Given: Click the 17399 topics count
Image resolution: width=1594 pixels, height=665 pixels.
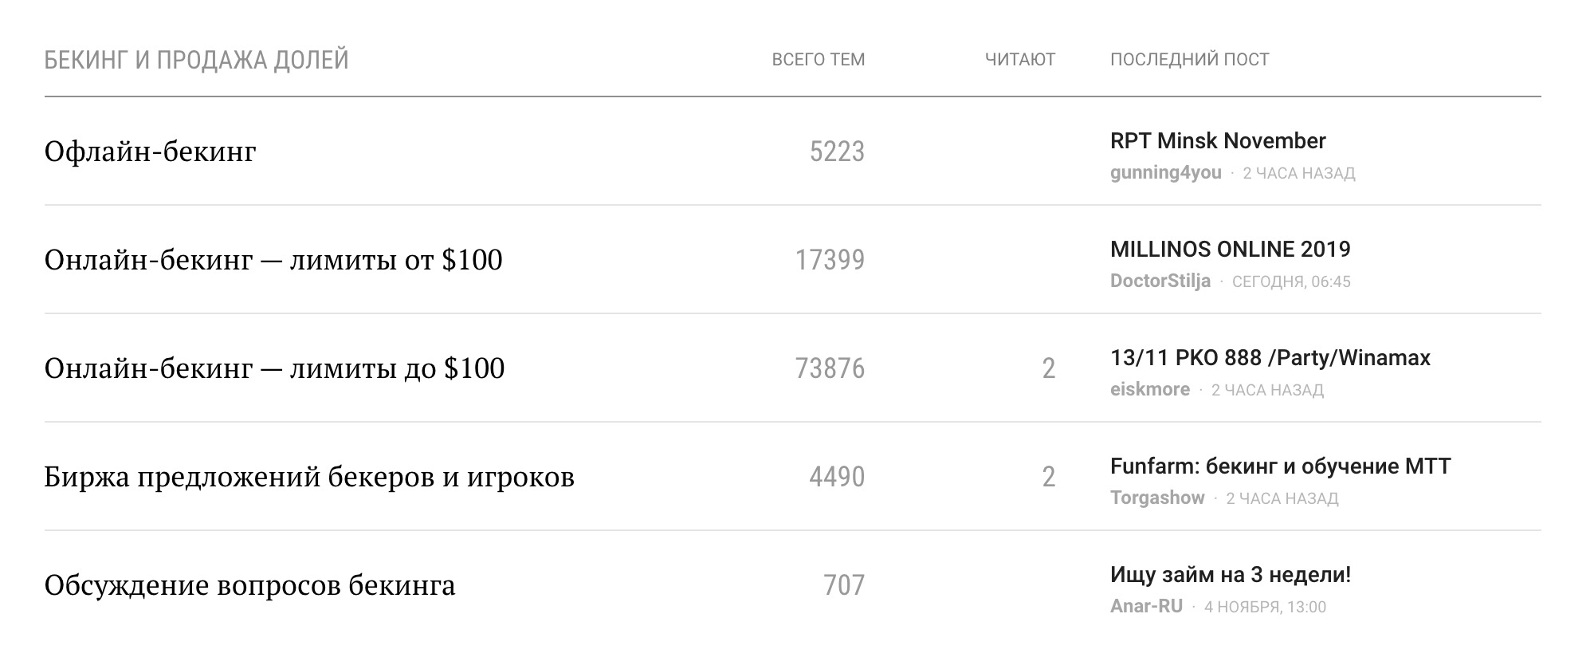Looking at the screenshot, I should 830,260.
